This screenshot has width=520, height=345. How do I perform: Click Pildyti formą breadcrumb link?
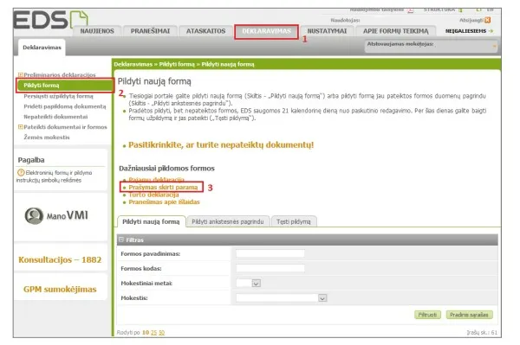(177, 65)
